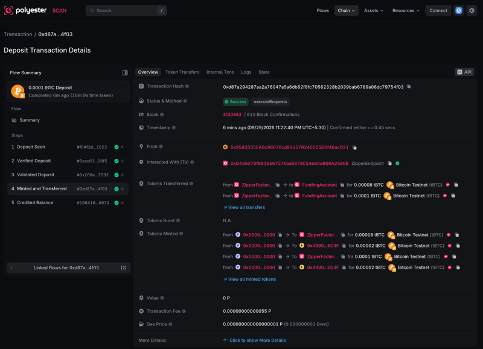Click the Interacted With info icon

pos(192,162)
